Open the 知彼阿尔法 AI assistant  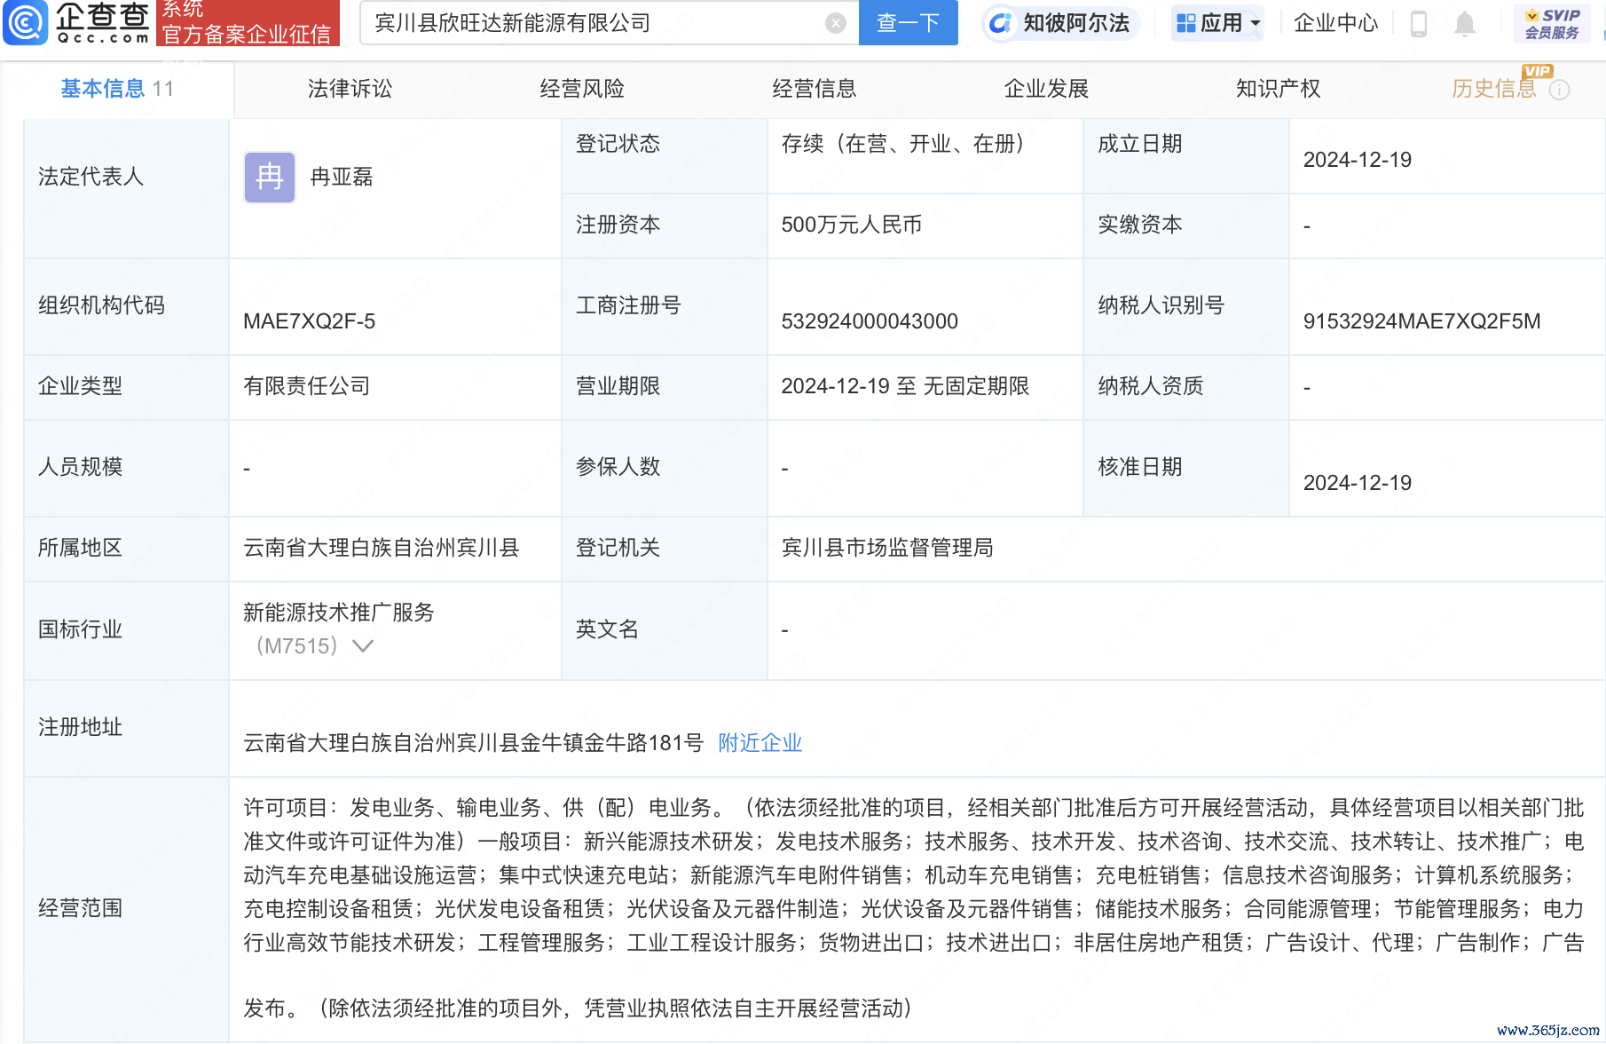pyautogui.click(x=1060, y=23)
